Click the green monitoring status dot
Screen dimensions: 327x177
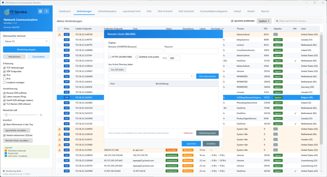[4, 171]
